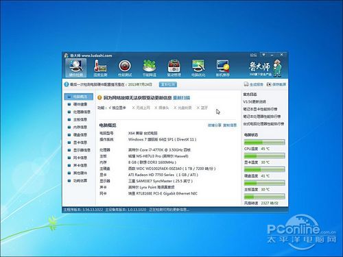The image size is (343, 257).
Task: Open the 驱动管理 driver management tool
Action: tap(174, 68)
